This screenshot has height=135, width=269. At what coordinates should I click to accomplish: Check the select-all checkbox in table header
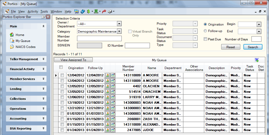pyautogui.click(x=61, y=67)
